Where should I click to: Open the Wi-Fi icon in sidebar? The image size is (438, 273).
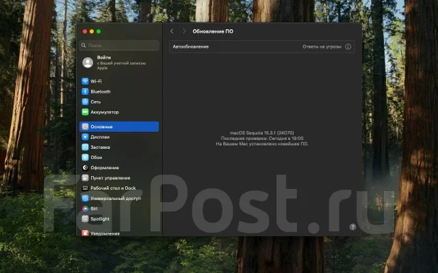[x=85, y=81]
